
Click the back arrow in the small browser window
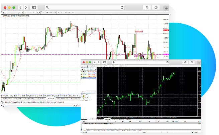tap(95, 62)
